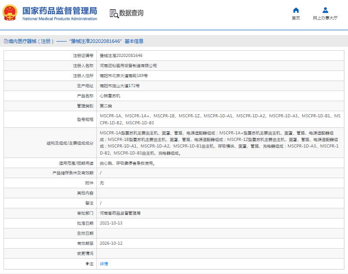
Task: Click intended use 供心跳、呼吸骤停者急救使用
Action: 128,163
